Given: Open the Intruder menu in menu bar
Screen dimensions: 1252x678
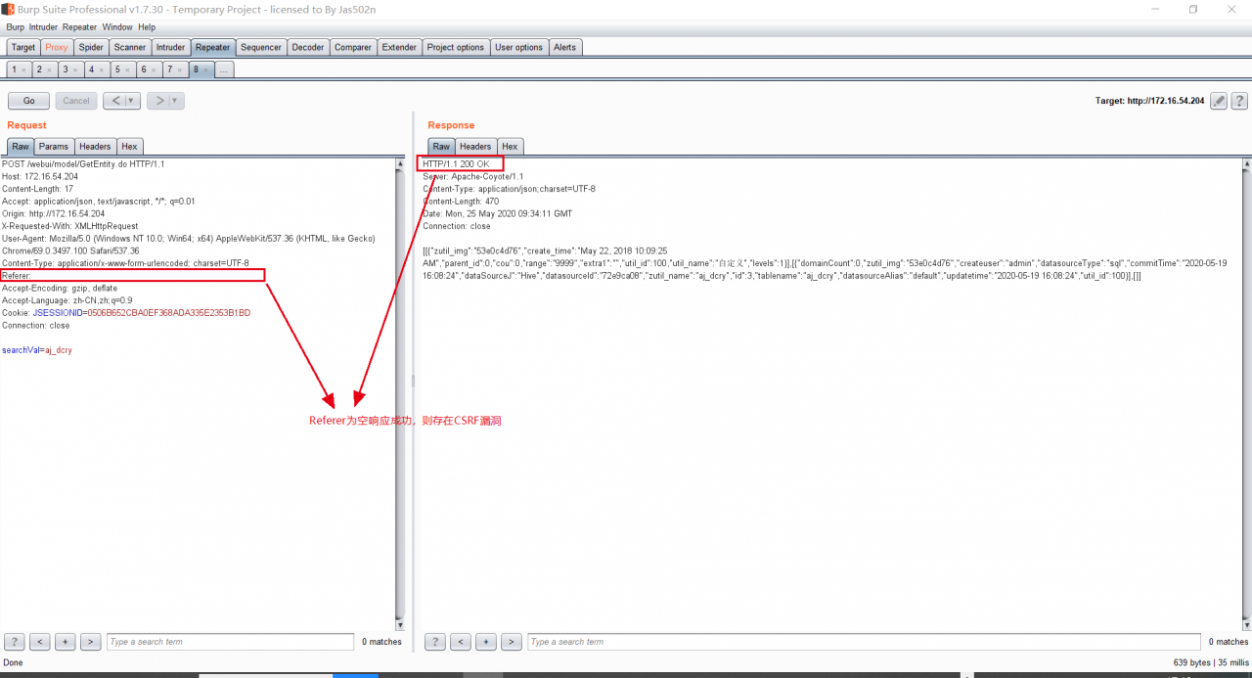Looking at the screenshot, I should click(43, 27).
